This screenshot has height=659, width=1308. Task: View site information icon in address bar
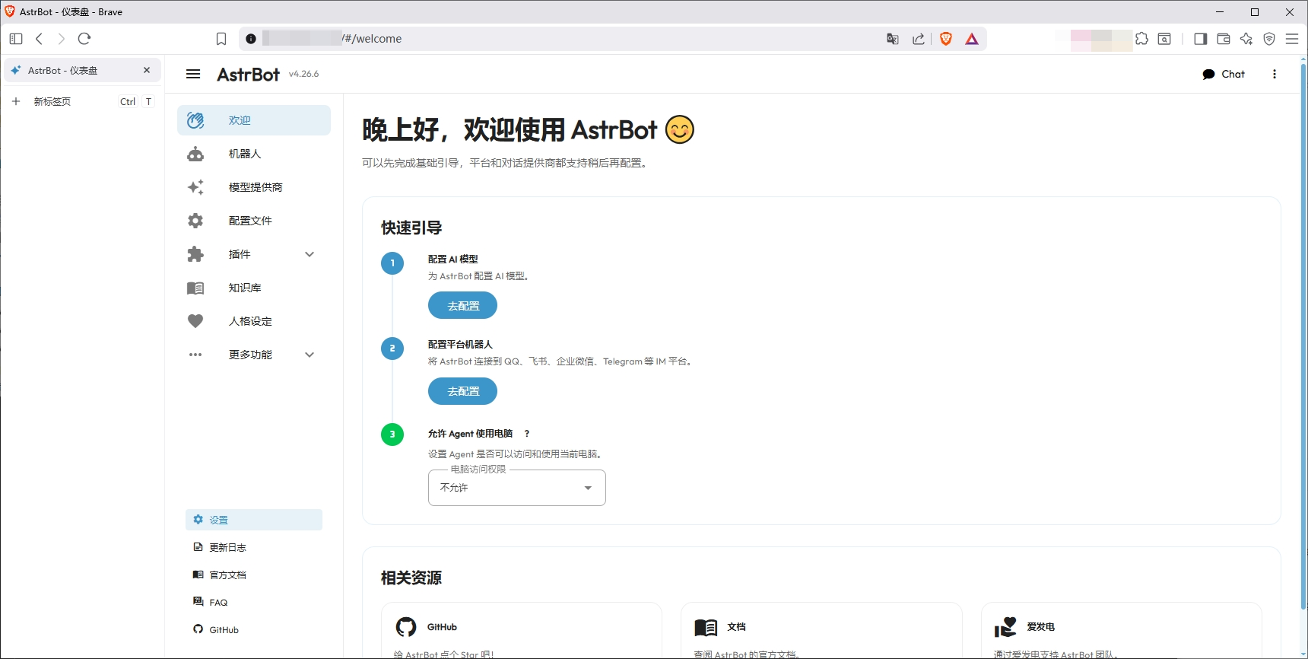(251, 39)
